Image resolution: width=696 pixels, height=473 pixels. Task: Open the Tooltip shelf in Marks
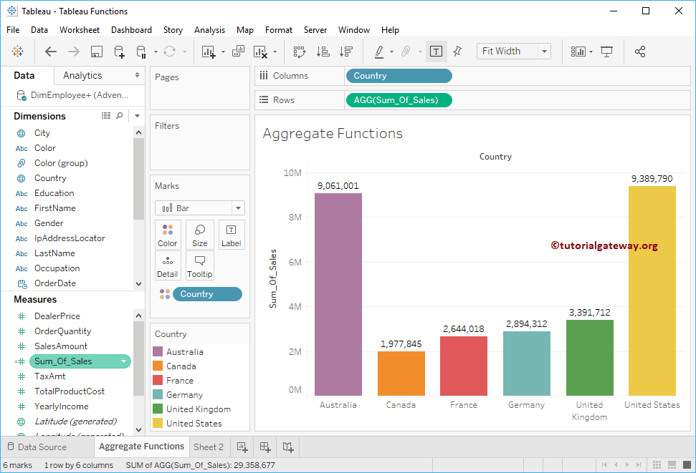tap(199, 265)
